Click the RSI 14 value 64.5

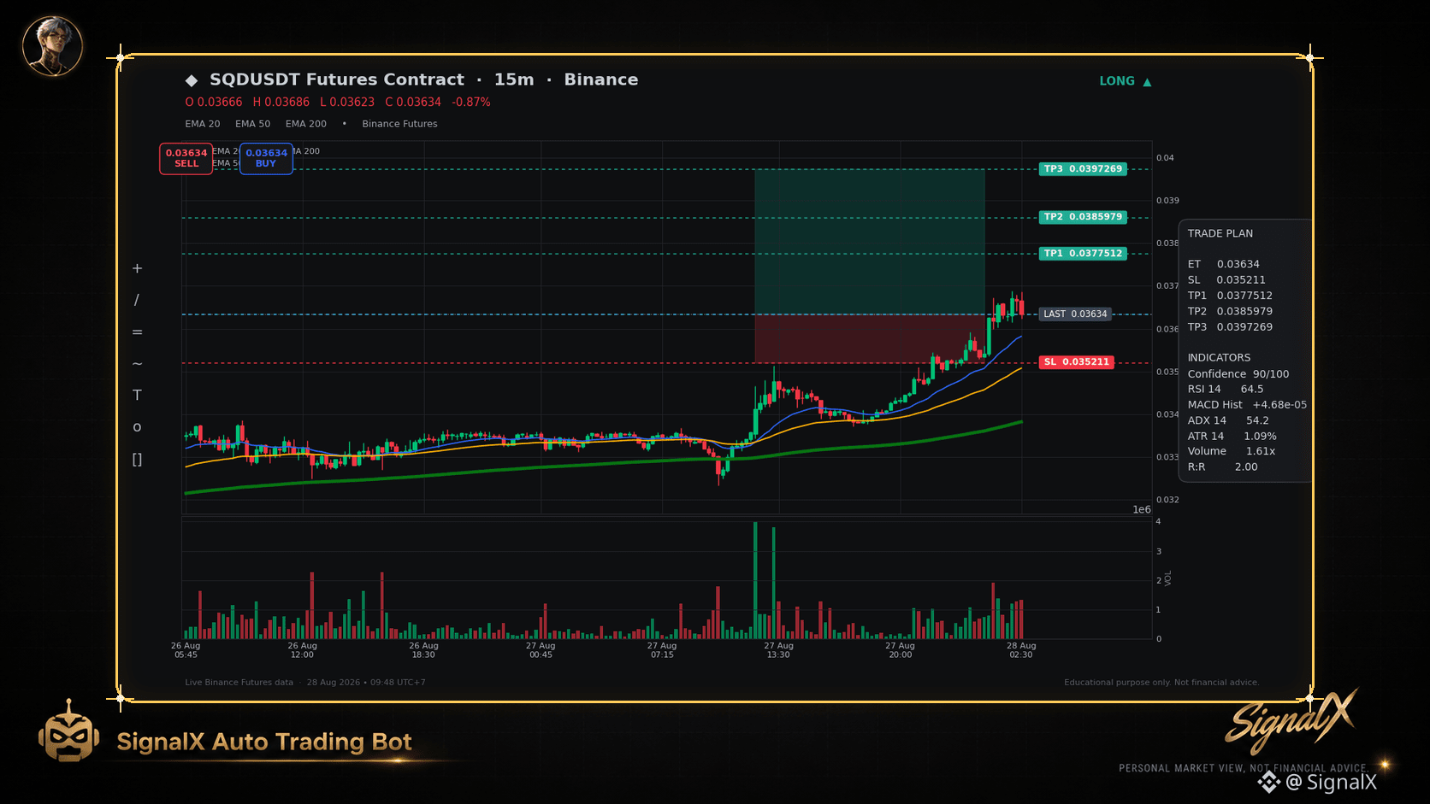click(x=1252, y=390)
